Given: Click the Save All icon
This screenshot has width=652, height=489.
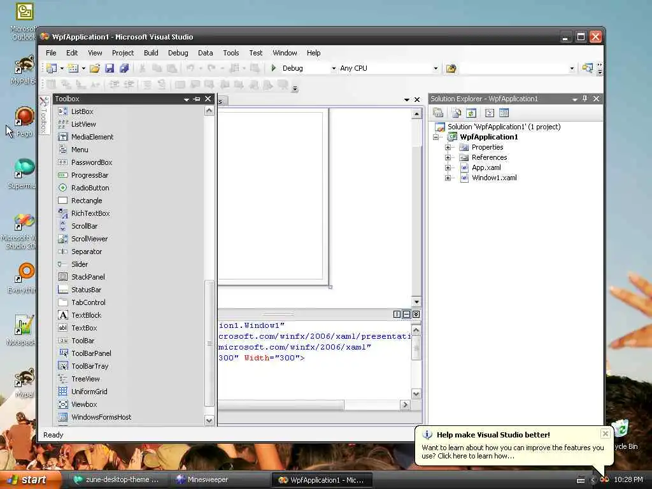Looking at the screenshot, I should pos(124,68).
